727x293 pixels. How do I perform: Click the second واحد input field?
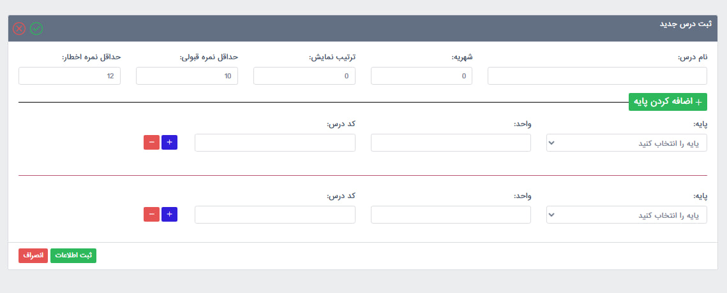coord(451,215)
